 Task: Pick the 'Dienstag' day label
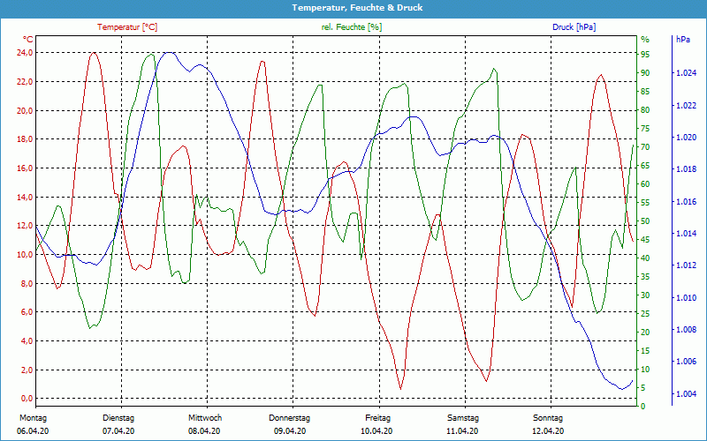click(x=118, y=418)
